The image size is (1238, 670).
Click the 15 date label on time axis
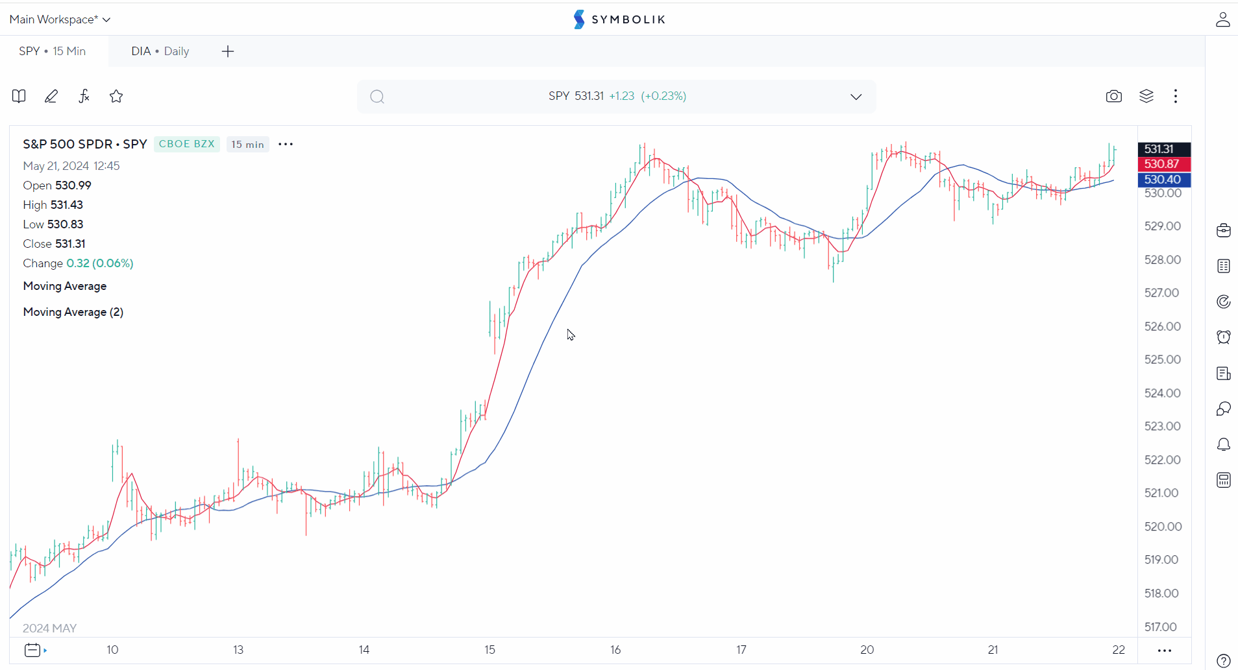(489, 650)
